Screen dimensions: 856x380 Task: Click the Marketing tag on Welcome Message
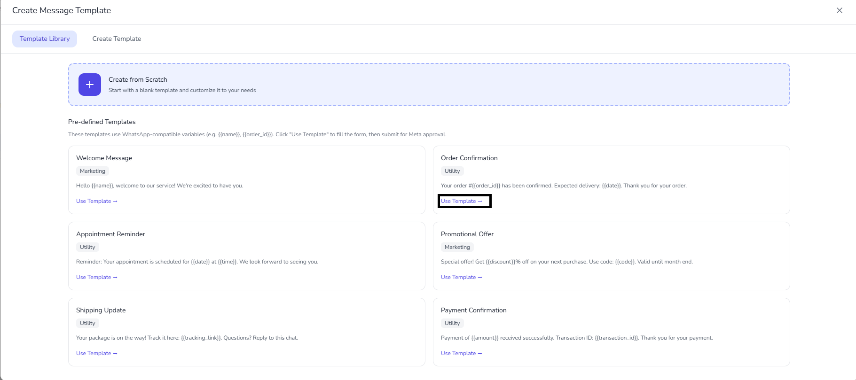(93, 171)
